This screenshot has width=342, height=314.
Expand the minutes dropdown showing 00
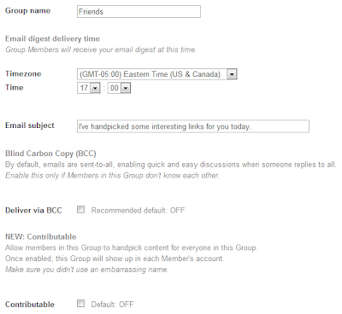click(119, 88)
